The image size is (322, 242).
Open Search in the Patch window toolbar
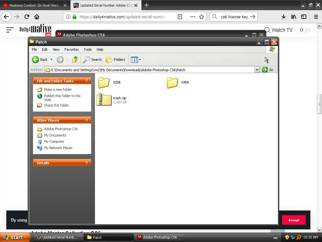pyautogui.click(x=92, y=60)
